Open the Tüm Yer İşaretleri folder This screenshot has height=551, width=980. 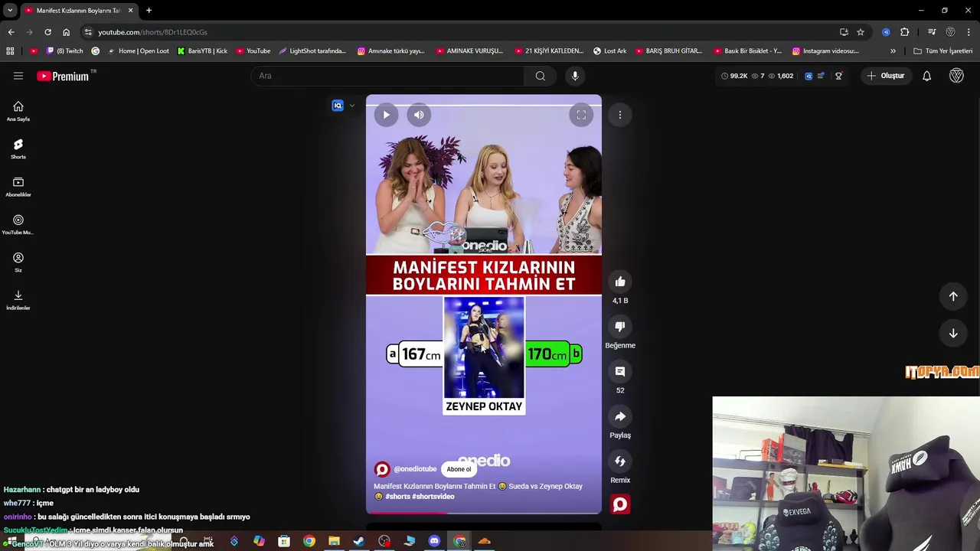(x=942, y=51)
